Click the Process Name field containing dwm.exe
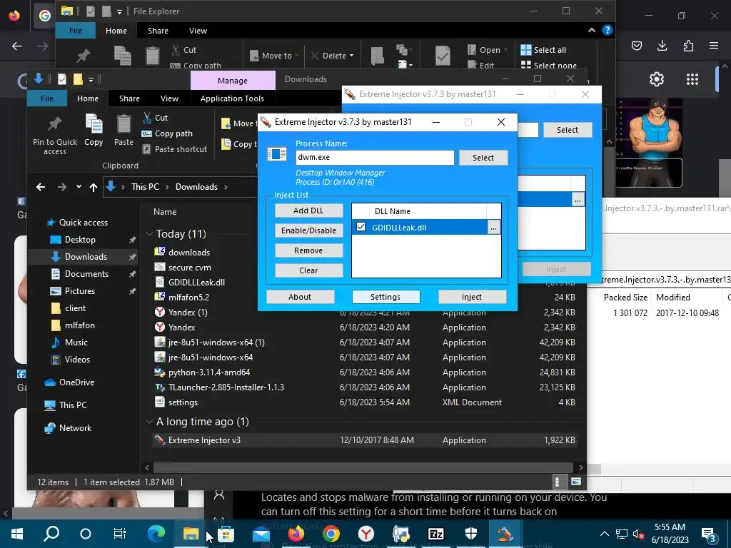The width and height of the screenshot is (731, 548). pyautogui.click(x=374, y=158)
